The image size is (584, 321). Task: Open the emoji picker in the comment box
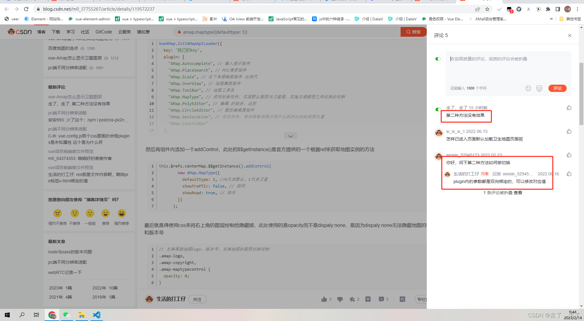(528, 88)
